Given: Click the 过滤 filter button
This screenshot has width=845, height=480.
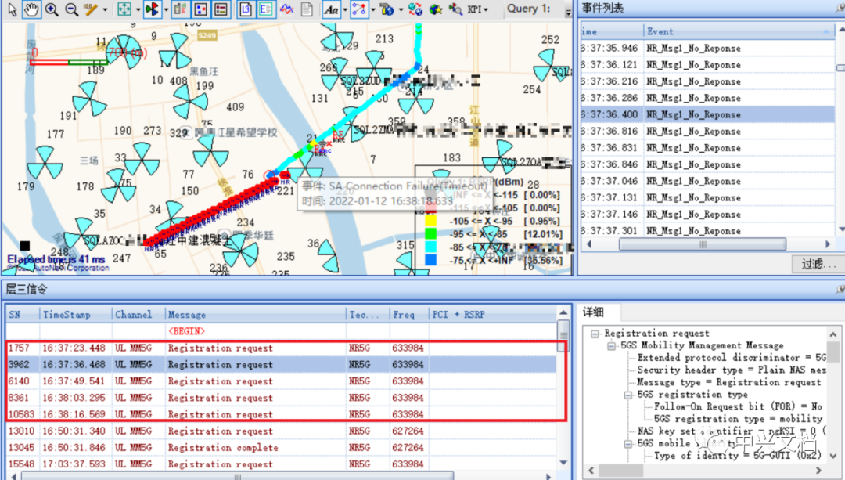Looking at the screenshot, I should [817, 264].
